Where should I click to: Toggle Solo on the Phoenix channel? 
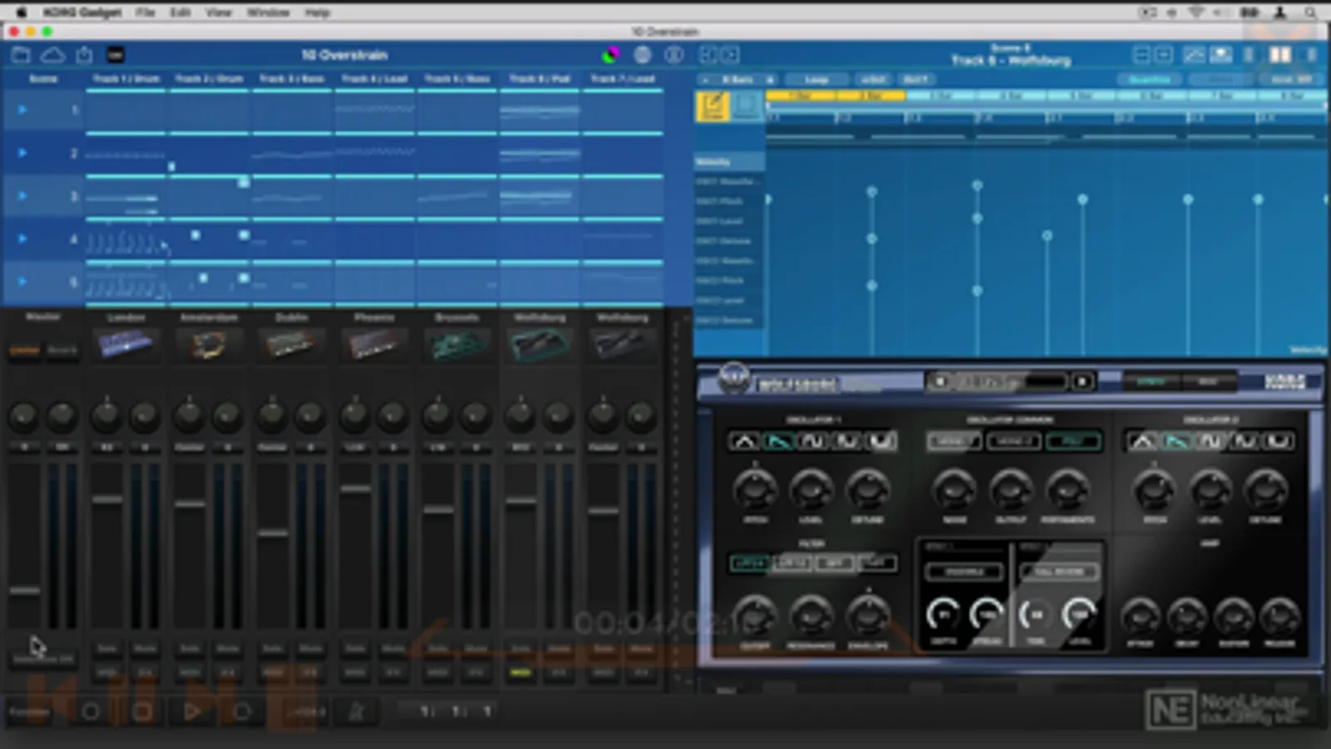click(355, 648)
